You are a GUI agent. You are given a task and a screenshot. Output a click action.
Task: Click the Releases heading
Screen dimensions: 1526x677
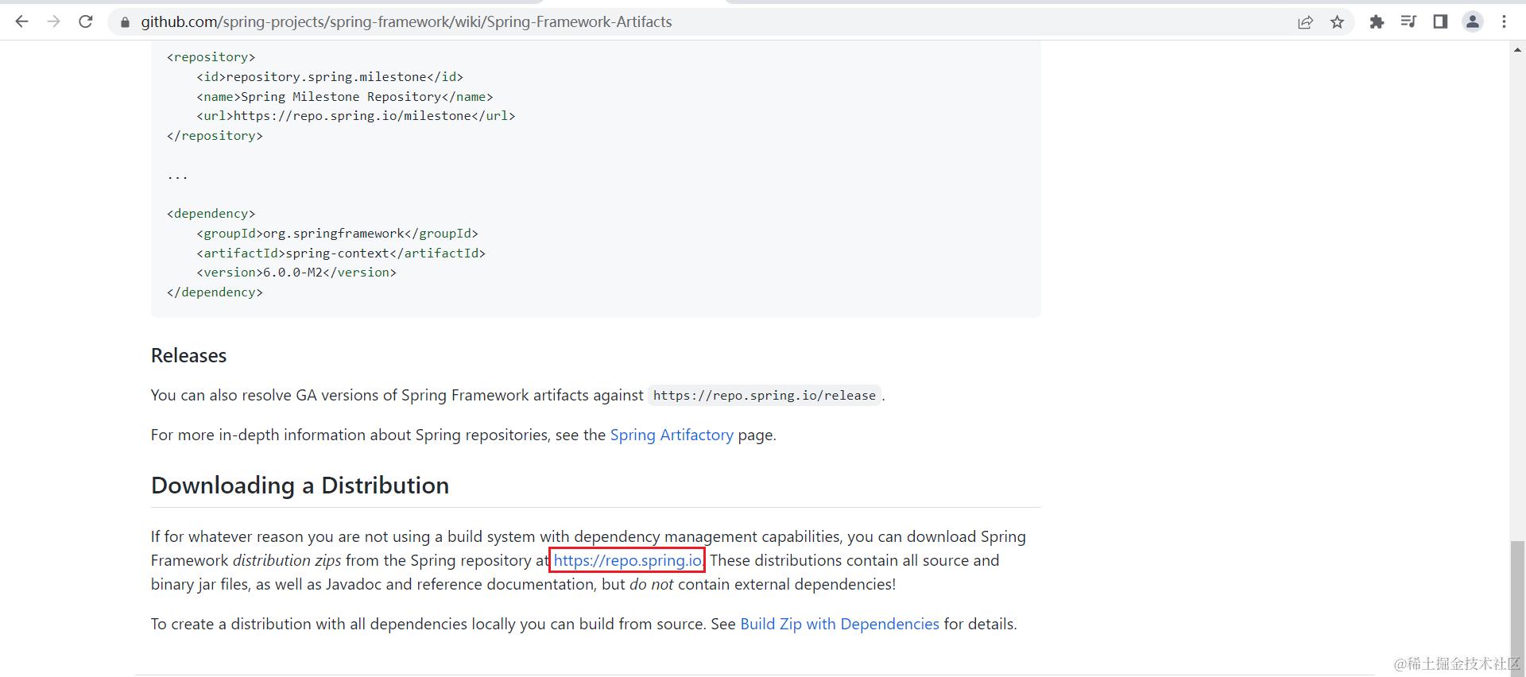(188, 355)
